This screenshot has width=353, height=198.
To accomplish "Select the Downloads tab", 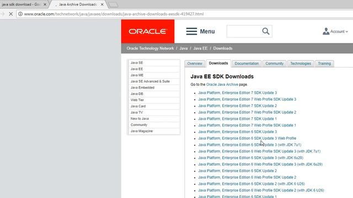I will tap(218, 63).
